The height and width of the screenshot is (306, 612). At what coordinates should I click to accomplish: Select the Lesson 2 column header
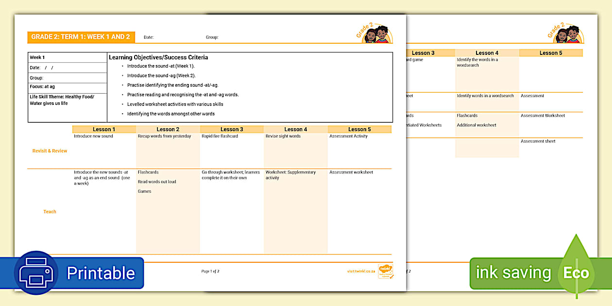point(168,129)
